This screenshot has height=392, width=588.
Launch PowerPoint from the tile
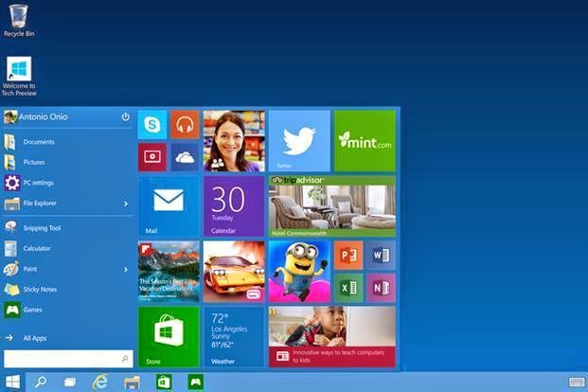click(348, 256)
